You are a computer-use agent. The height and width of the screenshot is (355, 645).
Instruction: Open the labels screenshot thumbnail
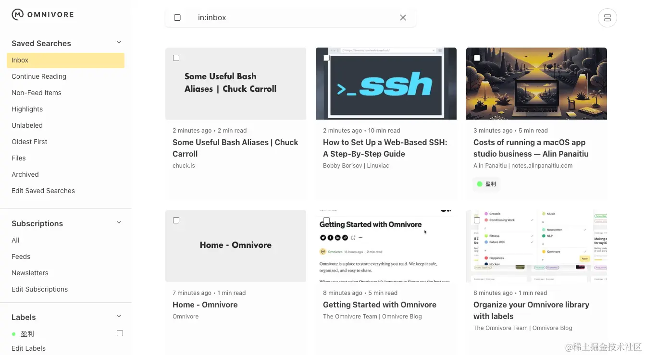click(536, 245)
